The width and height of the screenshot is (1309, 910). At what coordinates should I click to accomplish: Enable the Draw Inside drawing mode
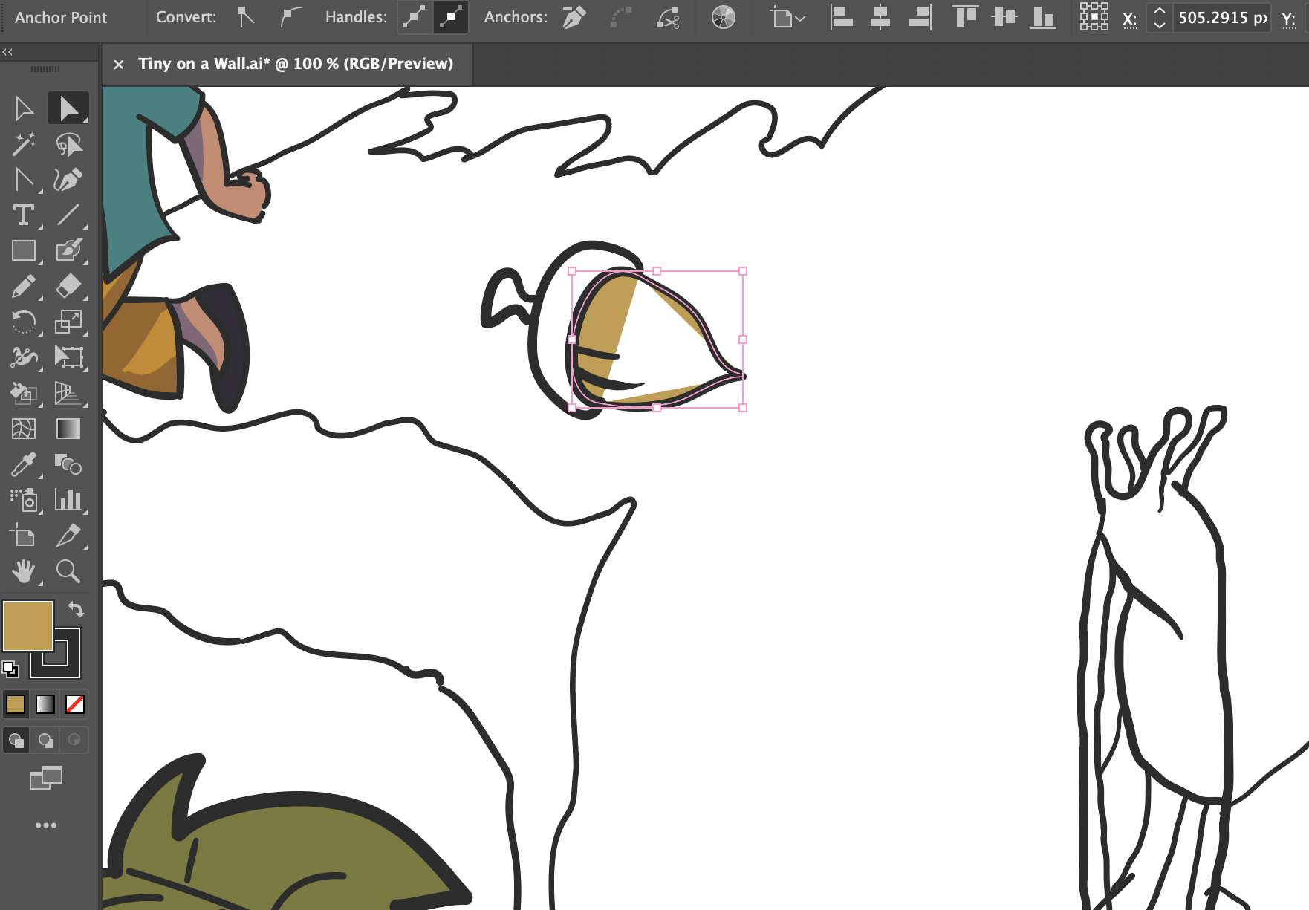(74, 740)
